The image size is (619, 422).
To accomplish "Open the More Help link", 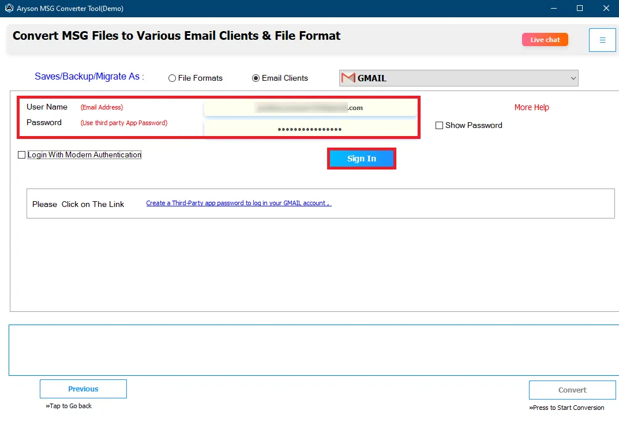I will pos(531,107).
